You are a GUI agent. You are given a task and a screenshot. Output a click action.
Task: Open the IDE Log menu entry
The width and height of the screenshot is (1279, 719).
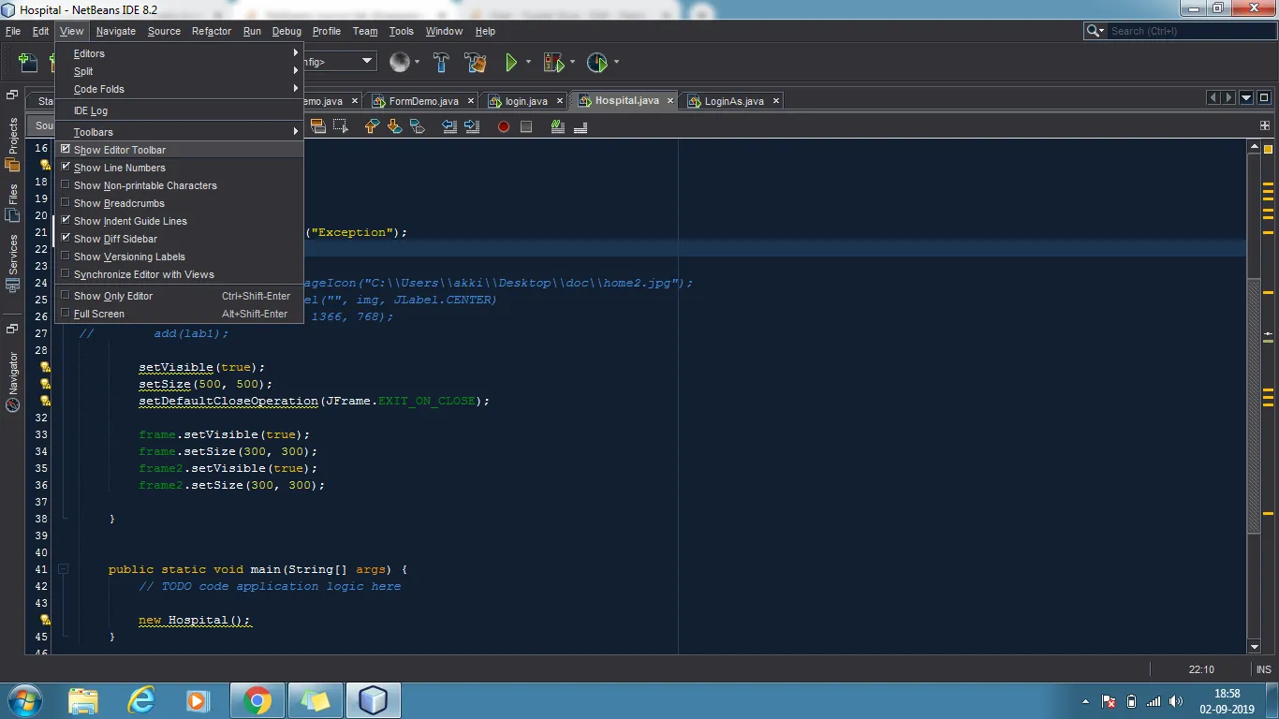click(91, 110)
